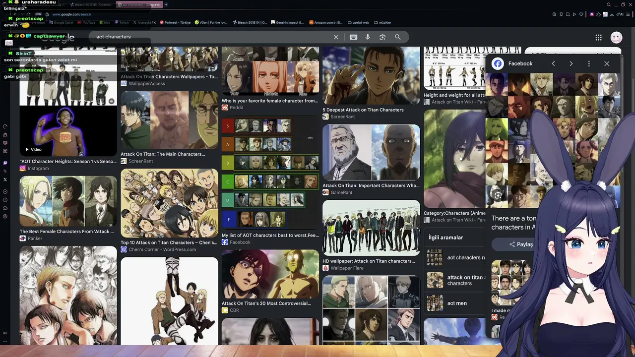Open X (Twitter) in the browser sidebar

pos(5,179)
